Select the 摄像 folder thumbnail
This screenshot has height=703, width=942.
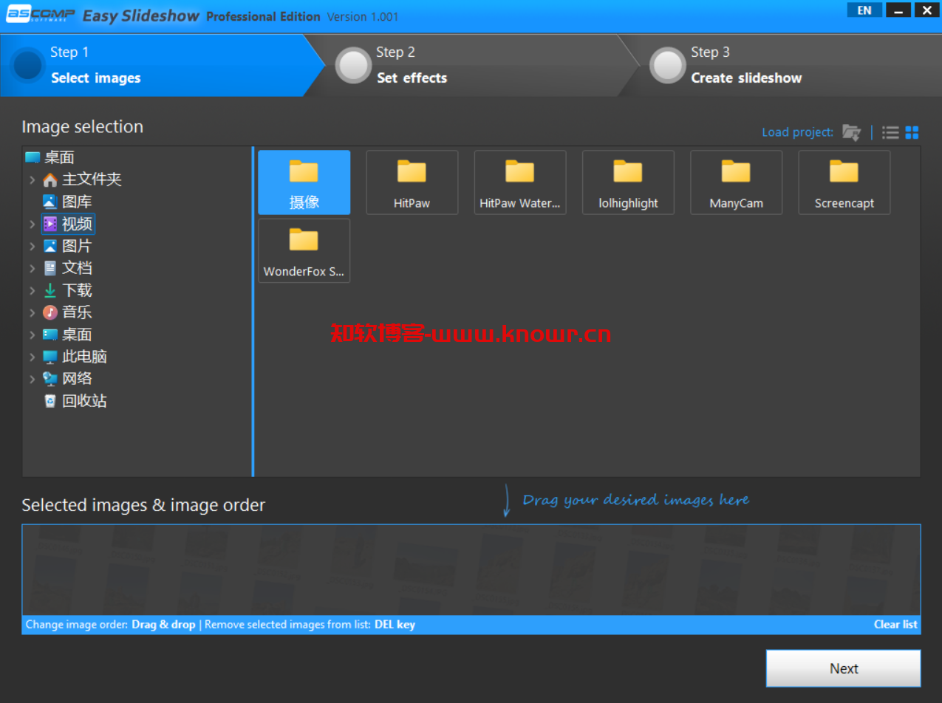click(304, 182)
